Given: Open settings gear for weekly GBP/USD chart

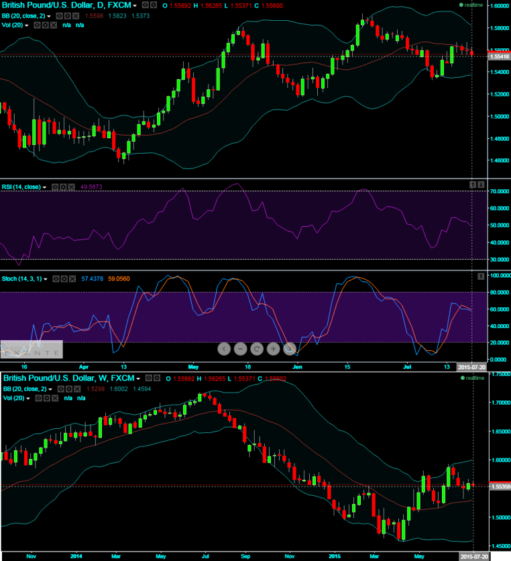Looking at the screenshot, I should [x=157, y=378].
